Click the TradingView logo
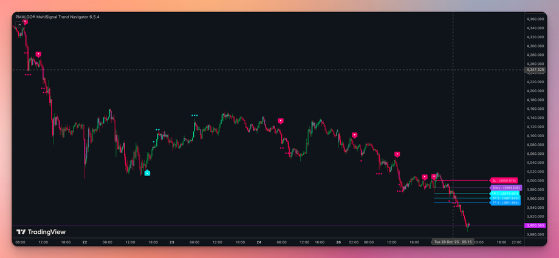559x258 pixels. coord(41,232)
